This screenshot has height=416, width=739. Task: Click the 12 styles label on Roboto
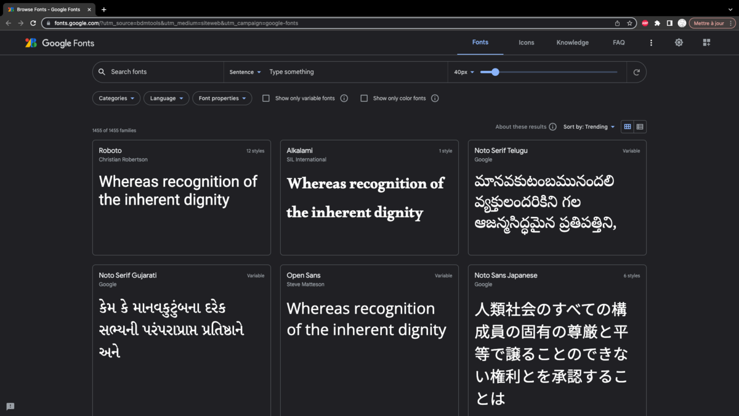[x=256, y=151]
